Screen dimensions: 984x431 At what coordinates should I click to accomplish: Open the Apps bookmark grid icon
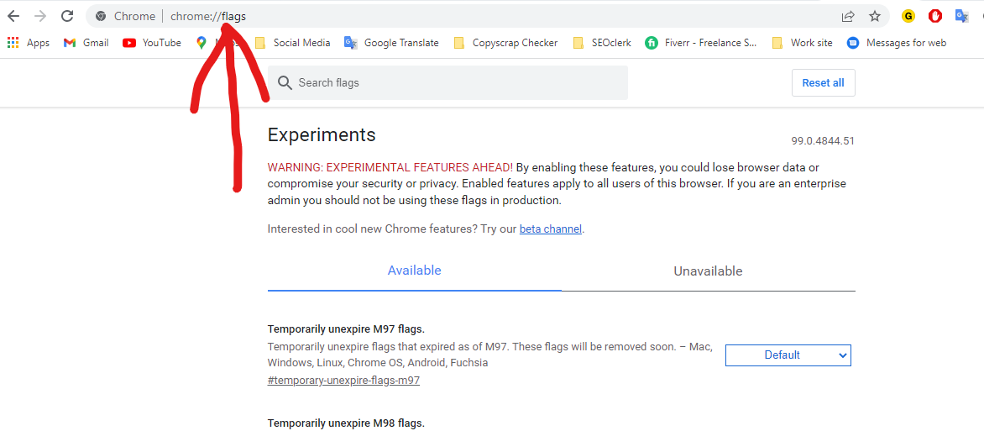click(x=29, y=43)
